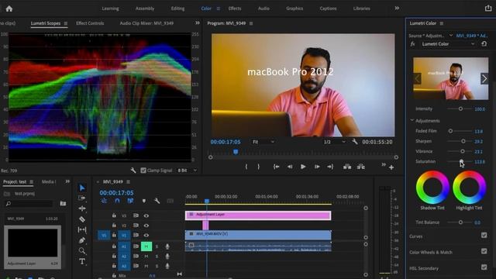Switch to the Editing workspace

click(177, 9)
